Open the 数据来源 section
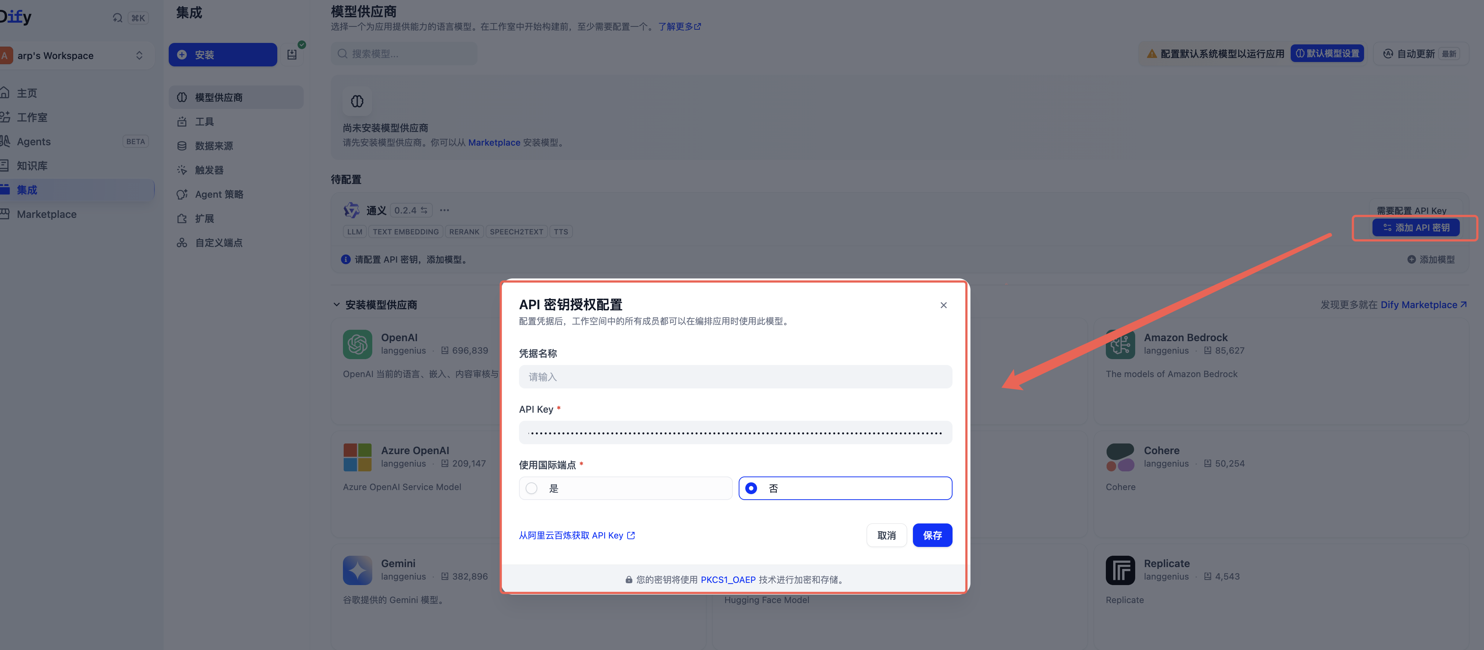1484x650 pixels. 235,146
